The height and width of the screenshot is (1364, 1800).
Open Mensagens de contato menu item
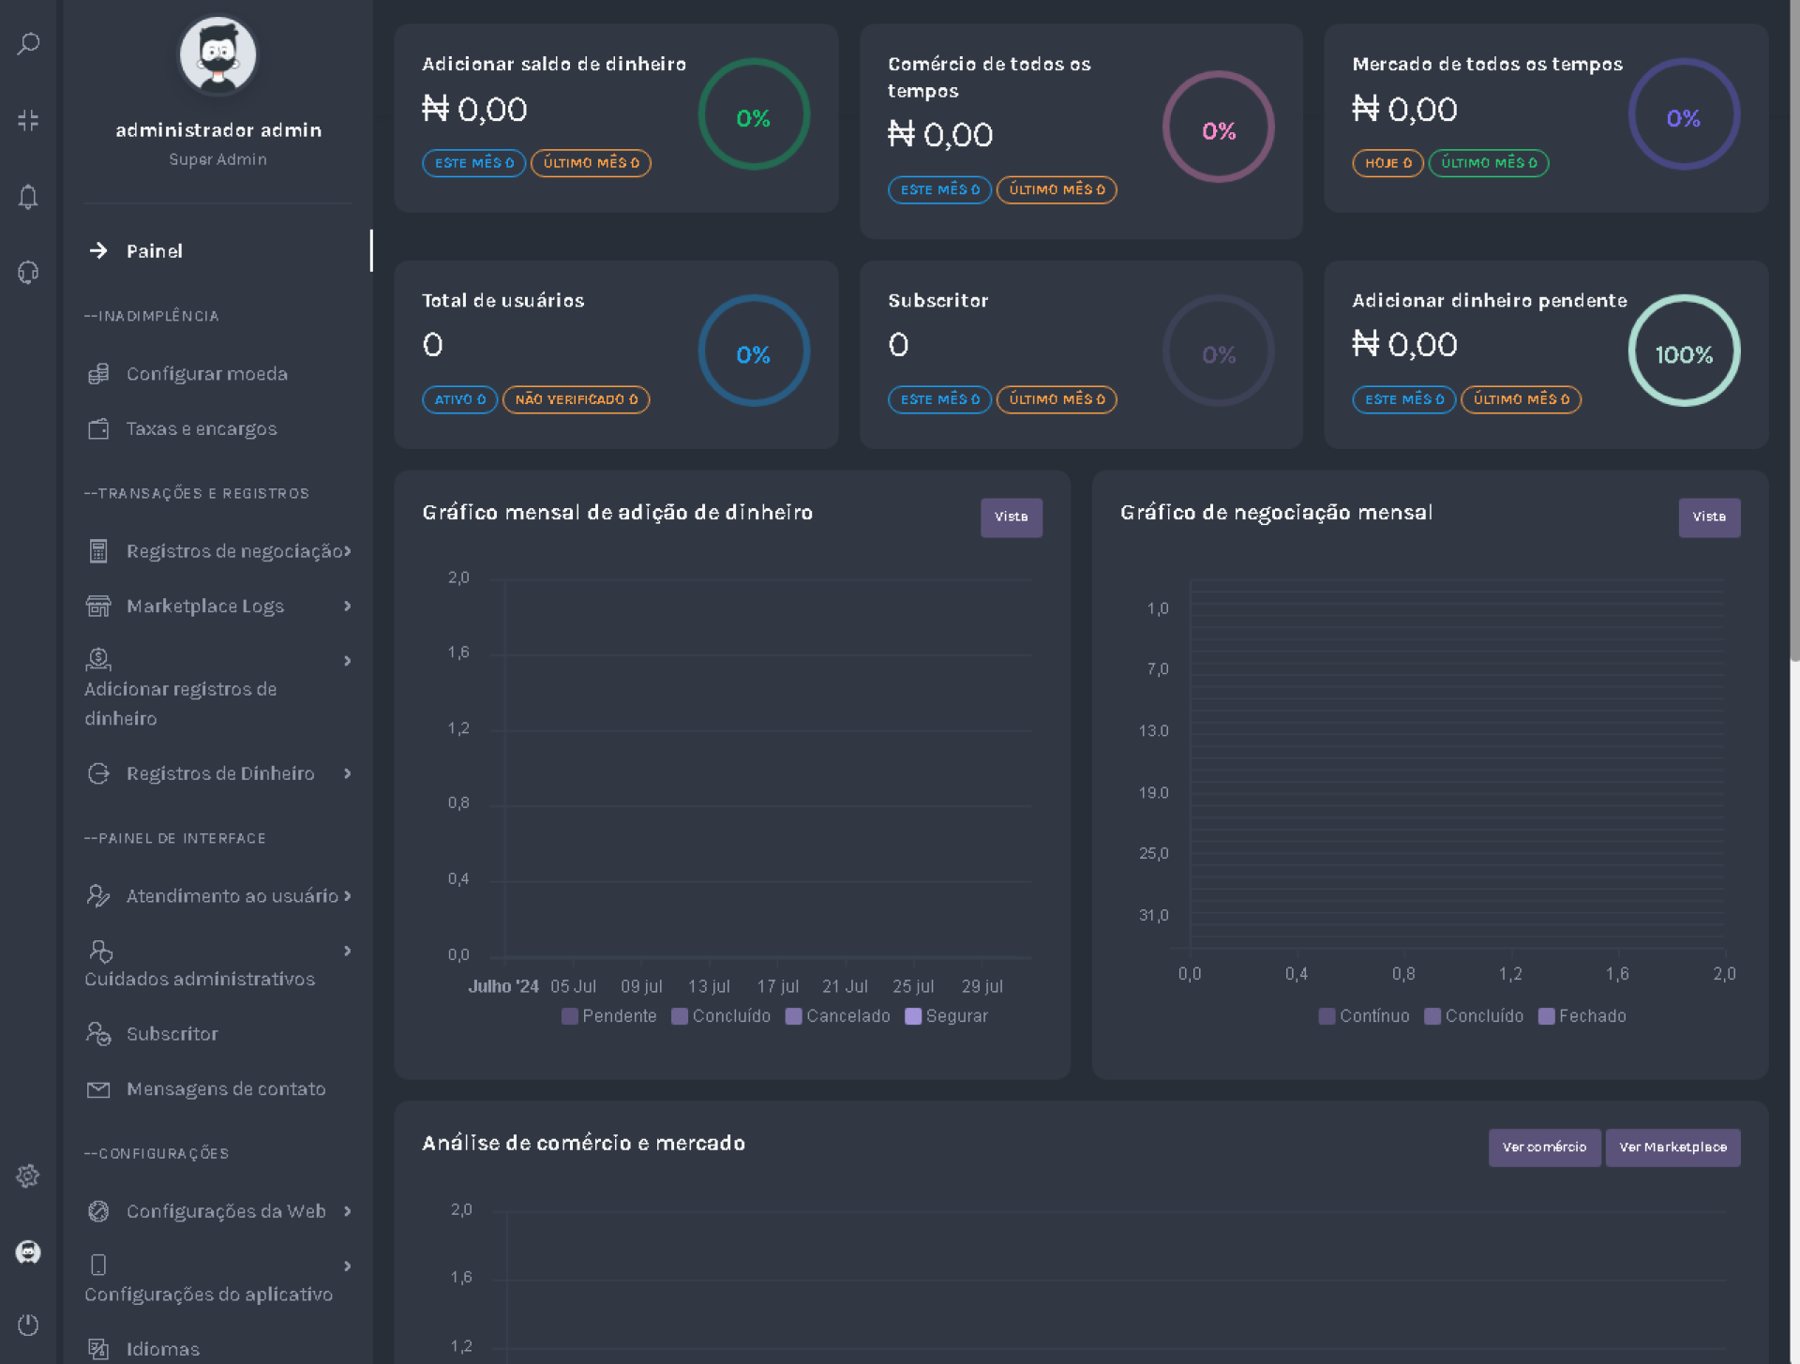[226, 1089]
